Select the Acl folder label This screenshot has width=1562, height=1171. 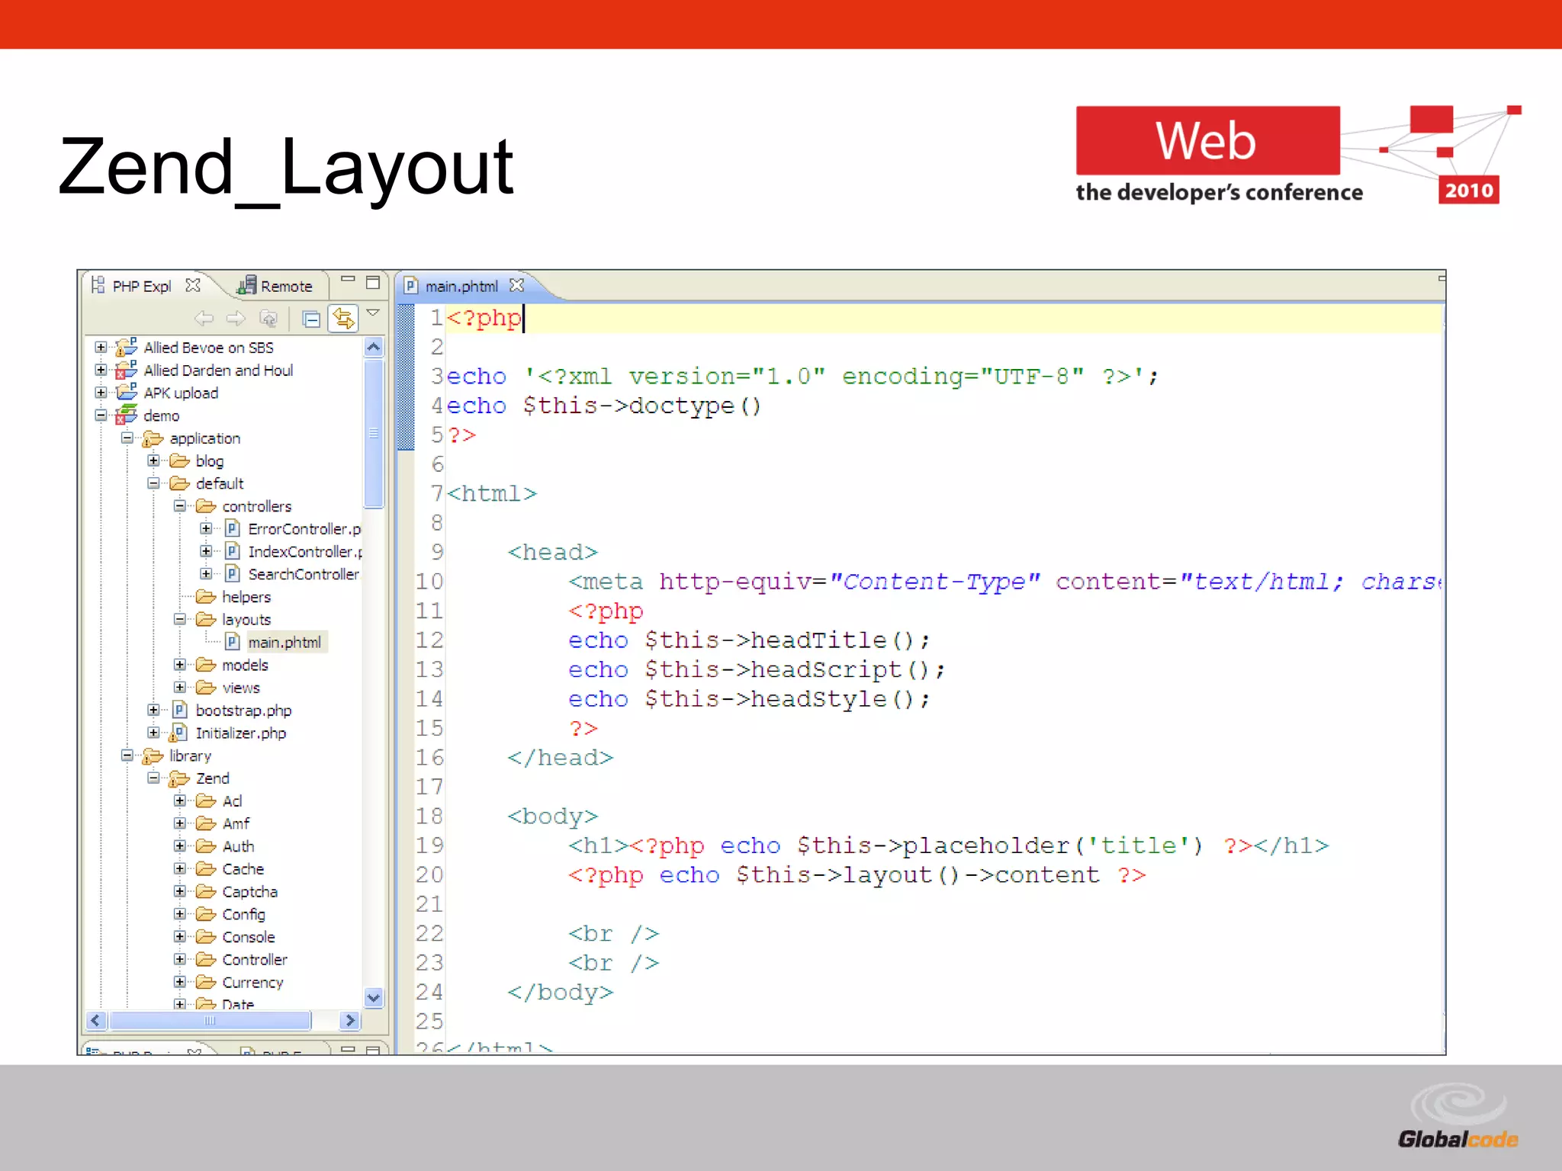click(x=232, y=801)
